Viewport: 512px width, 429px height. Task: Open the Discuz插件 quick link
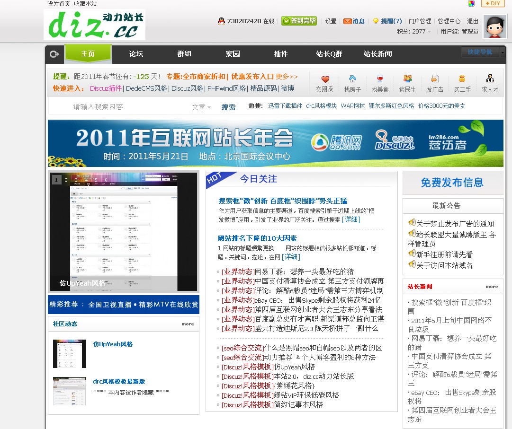coord(106,88)
